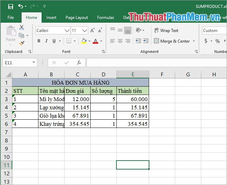Apply yellow Fill Color
The height and width of the screenshot is (185, 227).
coord(84,41)
